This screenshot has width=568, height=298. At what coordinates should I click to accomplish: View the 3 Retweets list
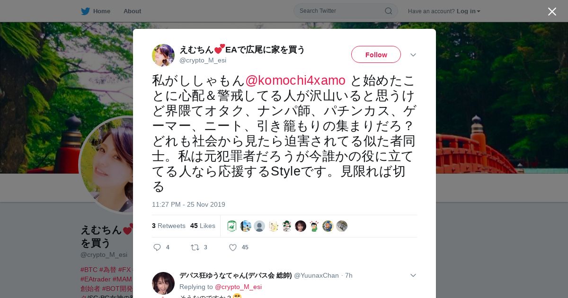pos(169,226)
